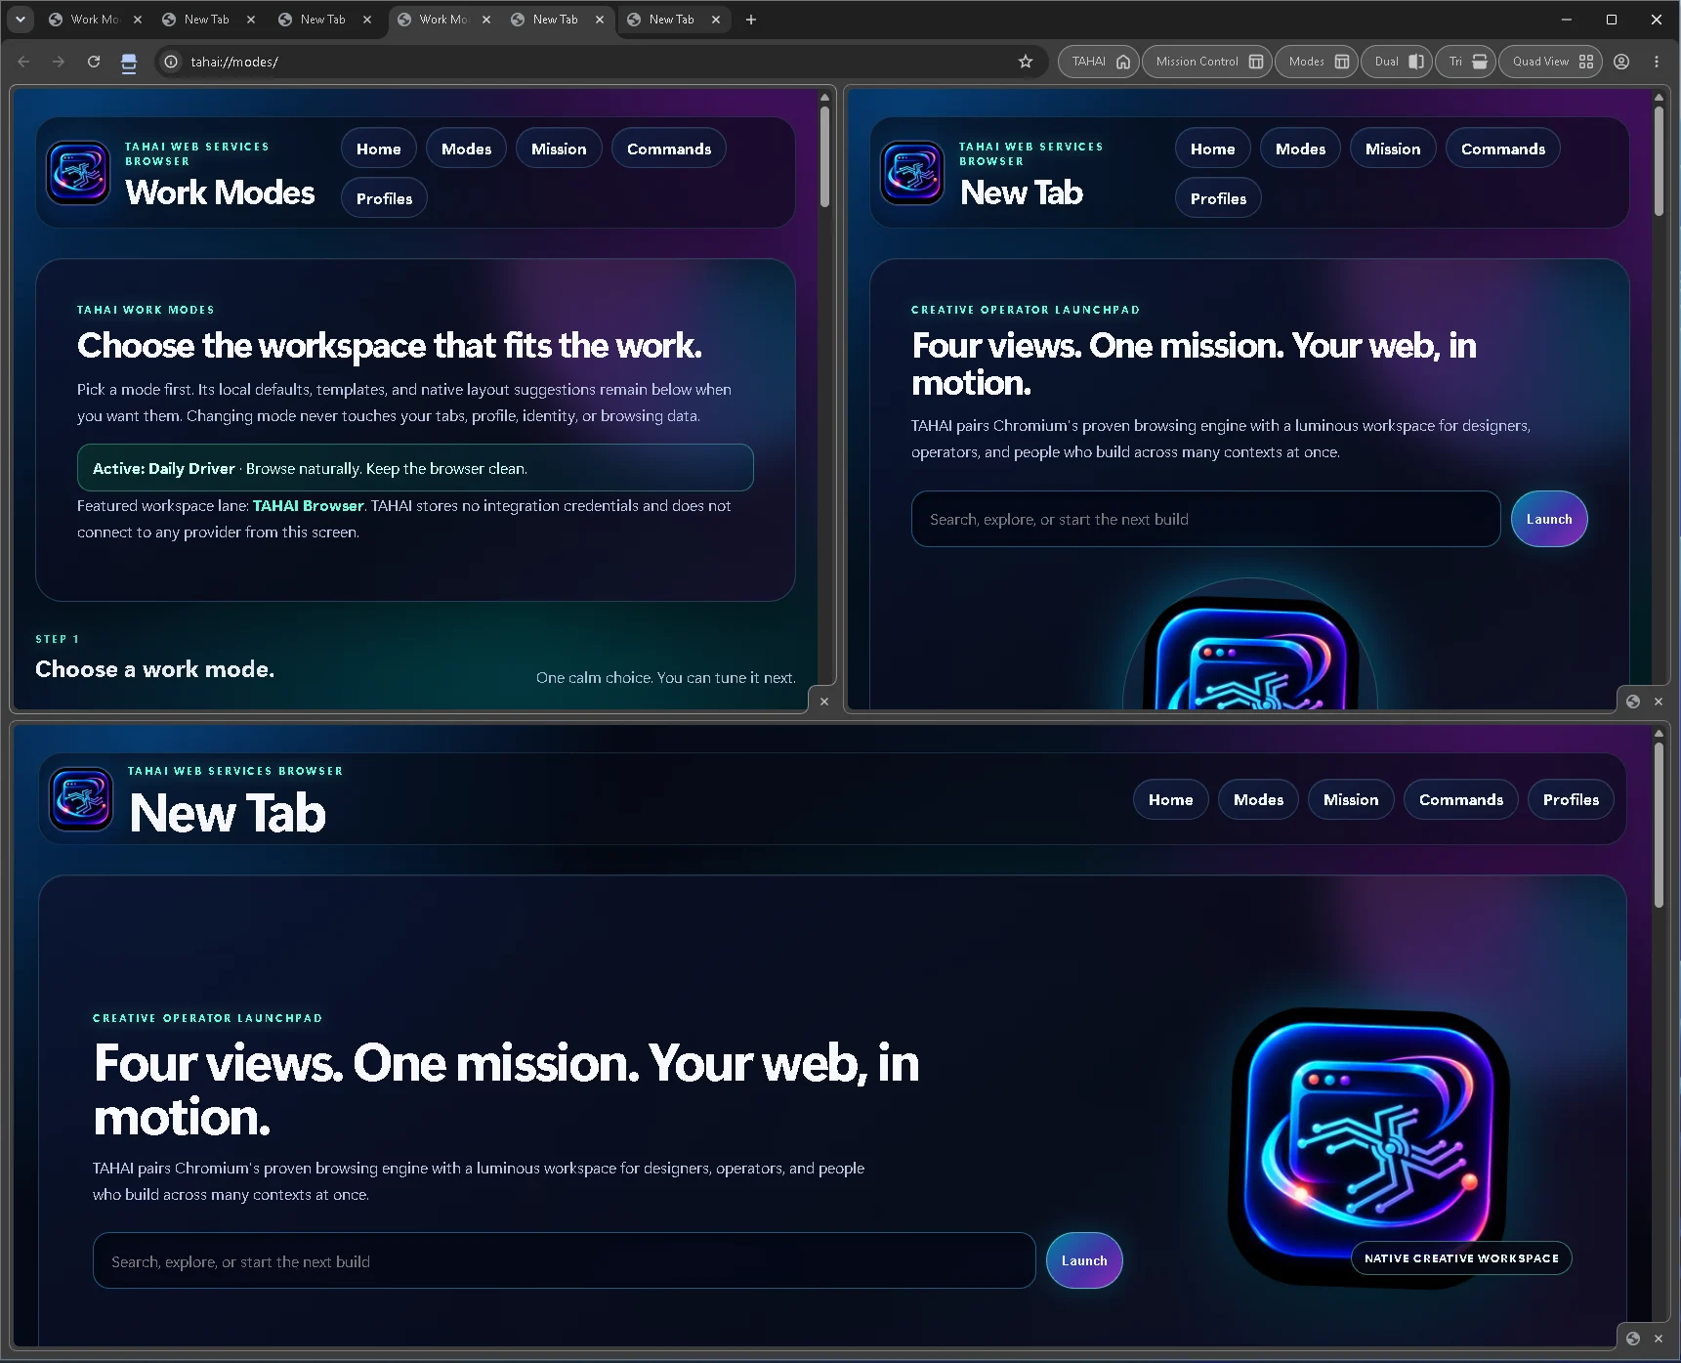Click Launch in the bottom pane

pos(1084,1260)
